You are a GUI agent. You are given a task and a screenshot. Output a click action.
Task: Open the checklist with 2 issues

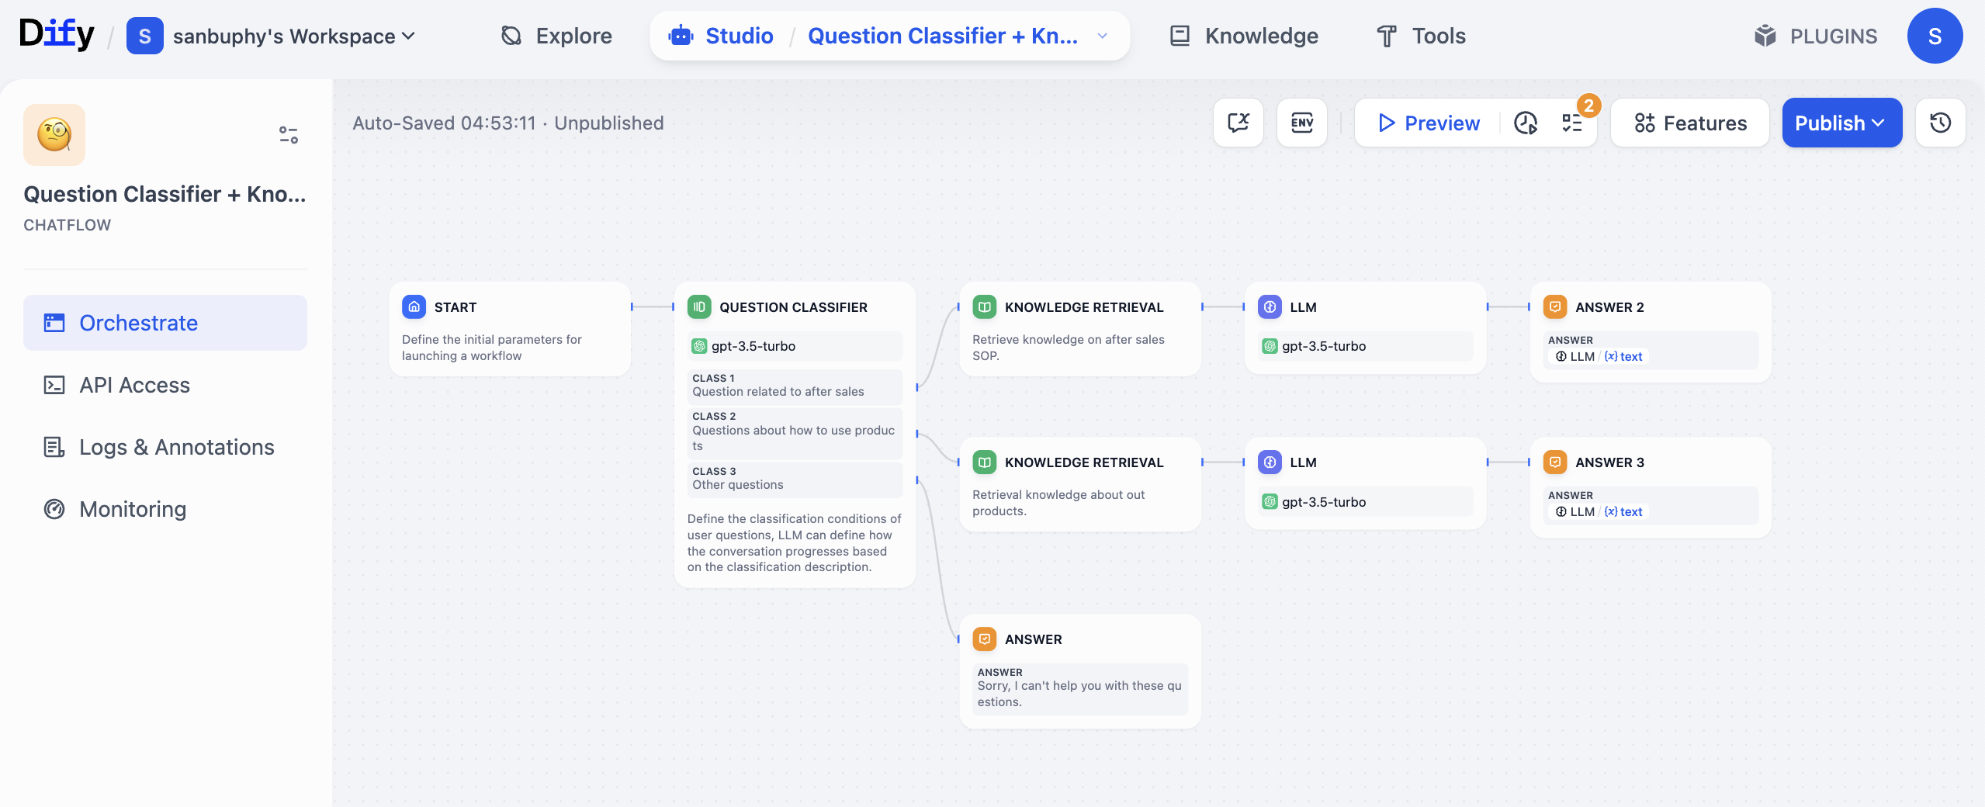(1572, 123)
